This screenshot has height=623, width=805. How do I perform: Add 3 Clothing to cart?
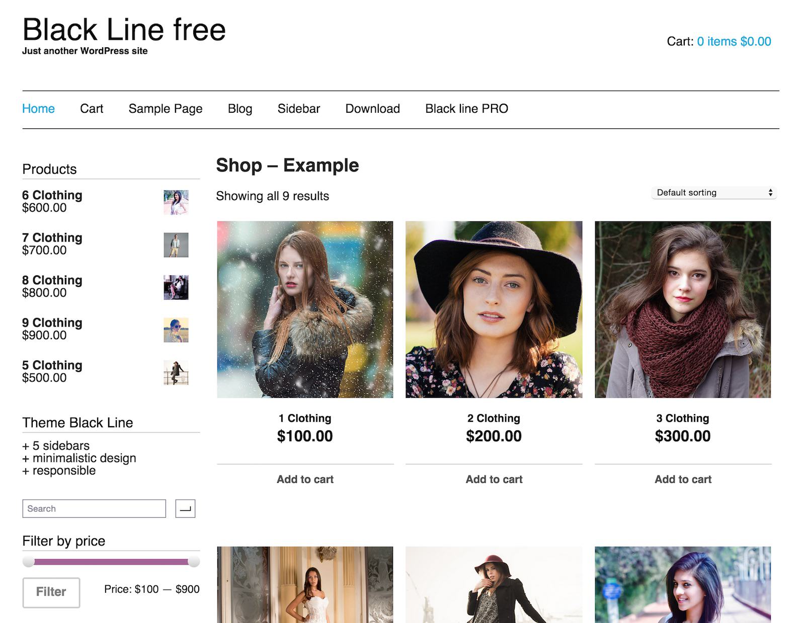point(683,480)
